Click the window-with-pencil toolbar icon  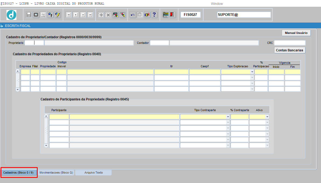click(x=115, y=15)
